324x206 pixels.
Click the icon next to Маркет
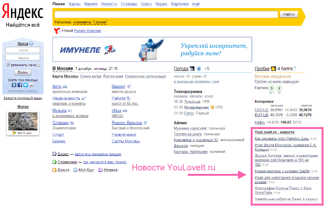click(129, 86)
